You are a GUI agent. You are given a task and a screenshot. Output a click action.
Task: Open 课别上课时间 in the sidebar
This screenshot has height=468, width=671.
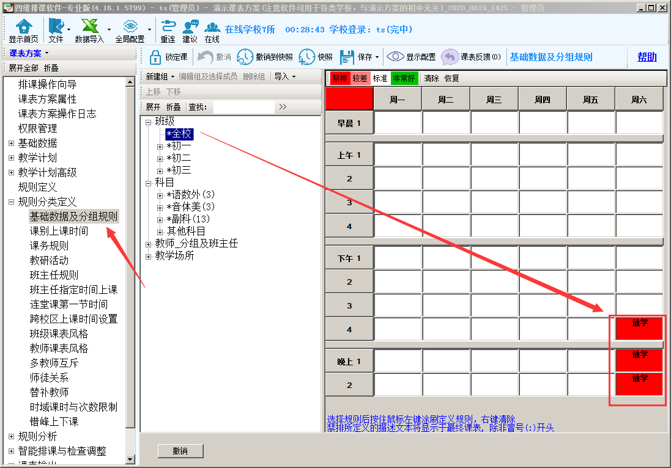pyautogui.click(x=59, y=231)
